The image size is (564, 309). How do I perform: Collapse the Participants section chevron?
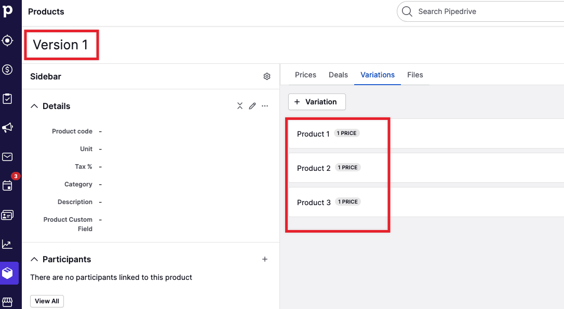34,259
